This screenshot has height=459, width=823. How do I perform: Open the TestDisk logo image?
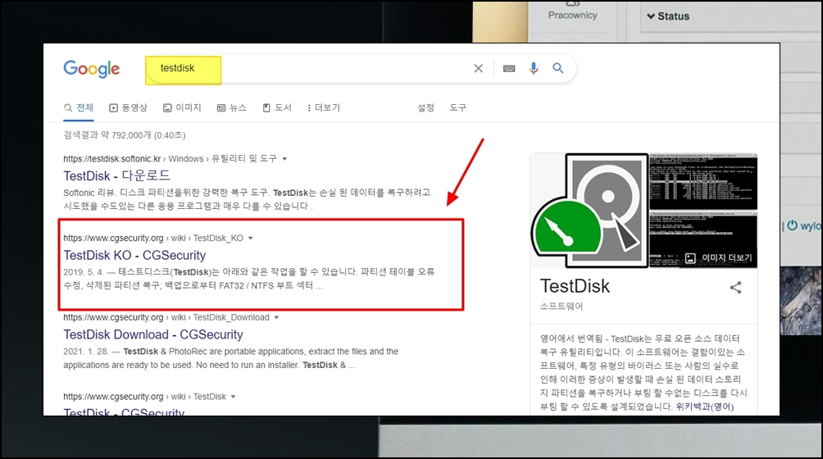(x=590, y=211)
